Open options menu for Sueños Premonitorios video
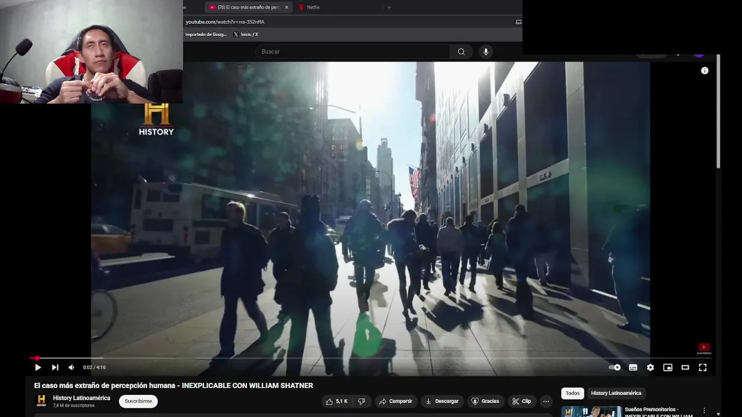This screenshot has width=742, height=417. [x=704, y=411]
